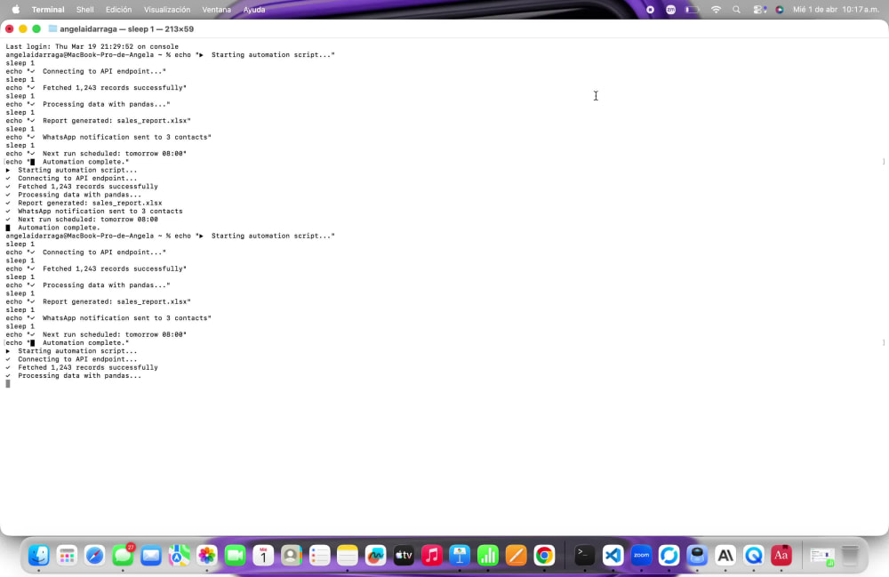This screenshot has height=577, width=889.
Task: Open the blue circular-arrows sync app in Dock
Action: click(669, 556)
